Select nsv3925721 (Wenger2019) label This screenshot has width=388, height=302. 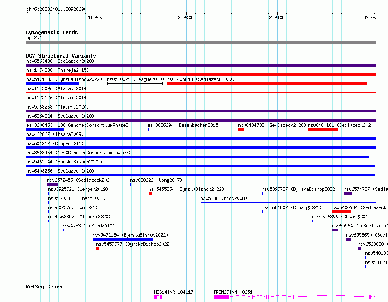[78, 189]
